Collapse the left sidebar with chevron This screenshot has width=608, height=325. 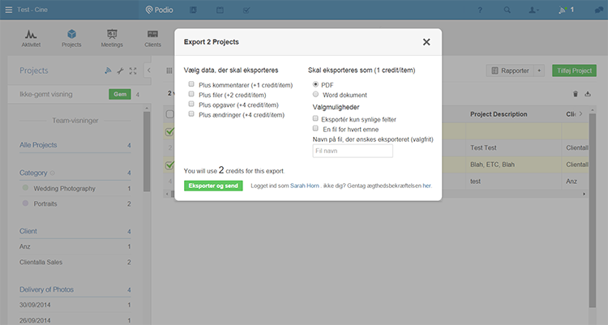(148, 71)
